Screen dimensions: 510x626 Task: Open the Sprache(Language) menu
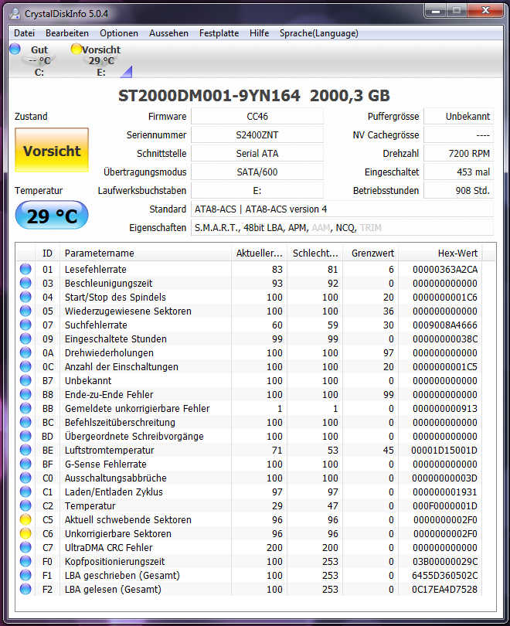(x=319, y=33)
